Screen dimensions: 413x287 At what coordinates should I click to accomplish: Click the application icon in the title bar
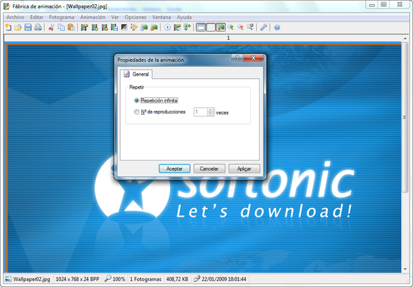pos(7,6)
